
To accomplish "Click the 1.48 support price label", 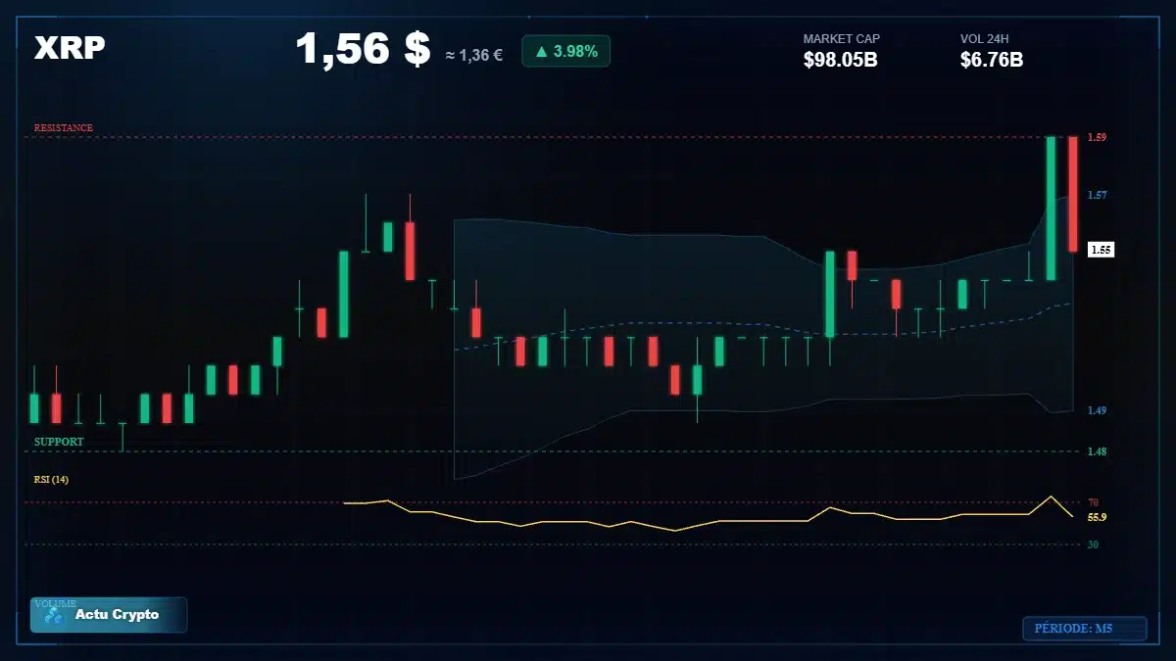I will point(1097,451).
